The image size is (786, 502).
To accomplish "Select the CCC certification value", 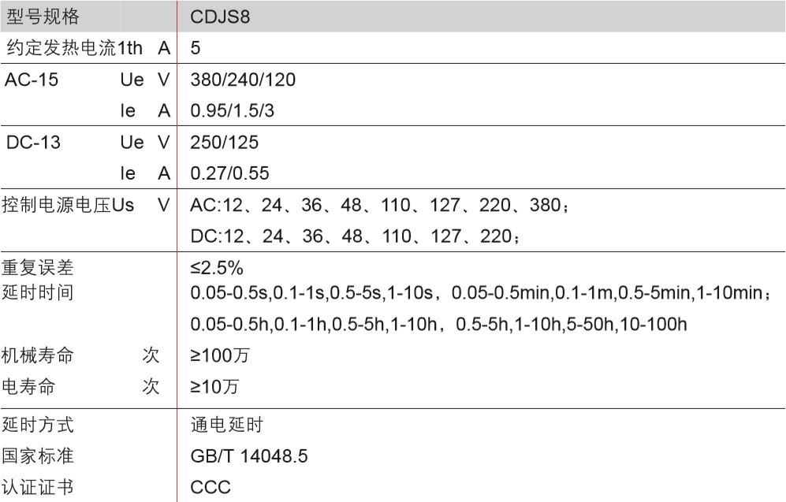I will coord(210,487).
